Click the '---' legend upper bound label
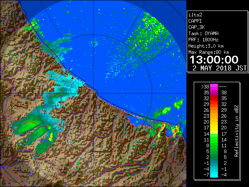Viewport: 249px width, 187px height. tap(223, 87)
